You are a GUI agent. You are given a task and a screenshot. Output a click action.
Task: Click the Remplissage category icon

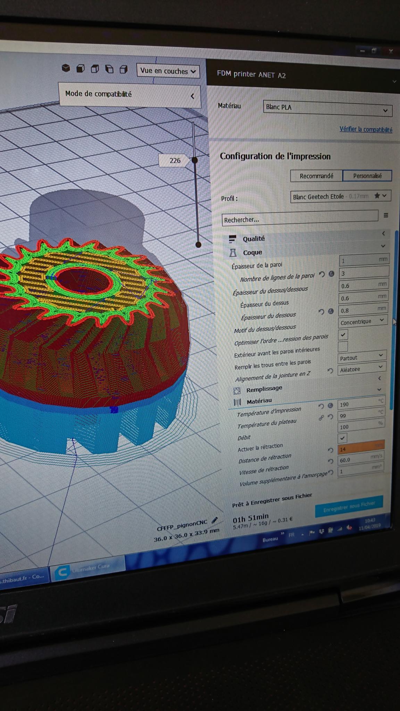(237, 391)
